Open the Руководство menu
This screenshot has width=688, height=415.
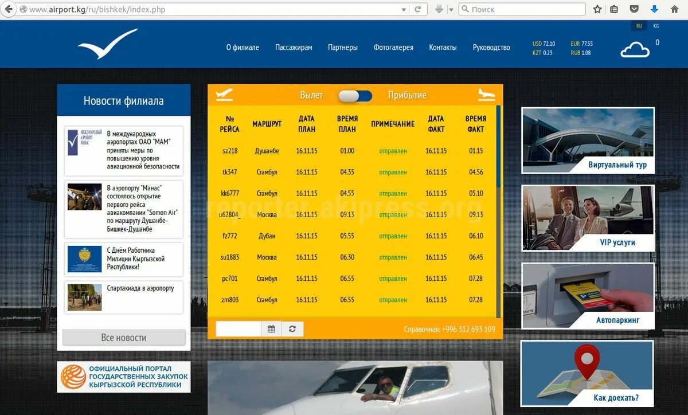coord(491,48)
